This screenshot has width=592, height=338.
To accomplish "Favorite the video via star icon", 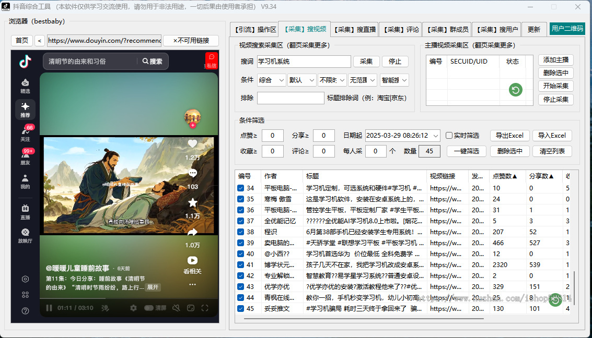I will [193, 202].
